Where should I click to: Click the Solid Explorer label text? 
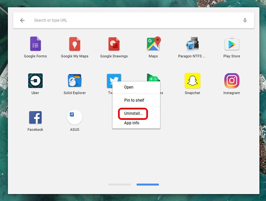pos(75,93)
